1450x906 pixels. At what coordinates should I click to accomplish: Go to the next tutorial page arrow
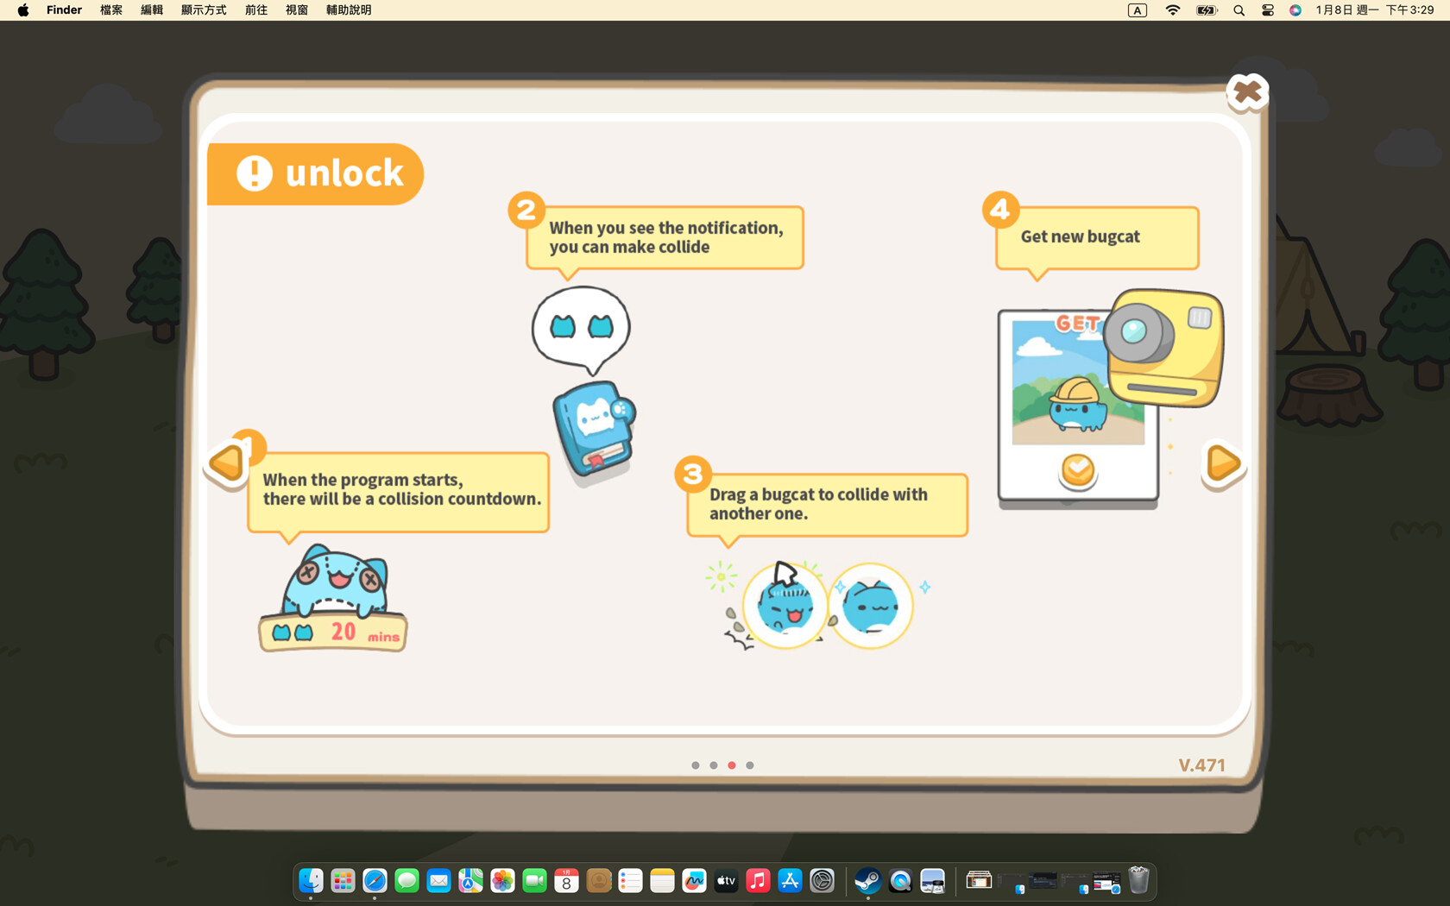pos(1222,464)
